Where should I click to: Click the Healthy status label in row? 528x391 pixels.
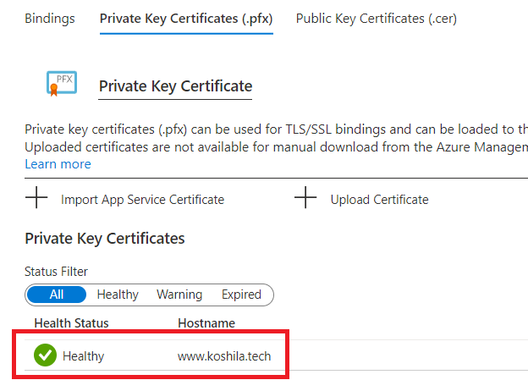pyautogui.click(x=84, y=356)
